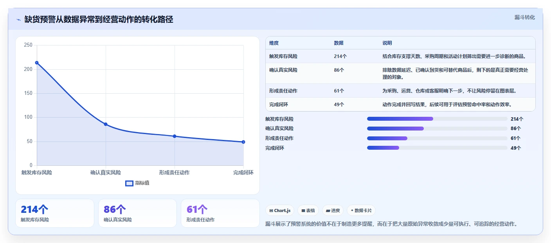This screenshot has height=243, width=551.
Task: Click the x-axis label 形成责任动作
Action: click(x=175, y=172)
